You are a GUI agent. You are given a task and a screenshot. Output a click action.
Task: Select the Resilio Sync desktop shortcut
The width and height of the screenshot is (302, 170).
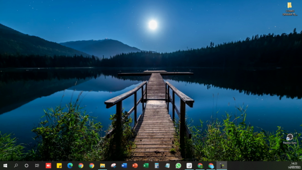[290, 139]
